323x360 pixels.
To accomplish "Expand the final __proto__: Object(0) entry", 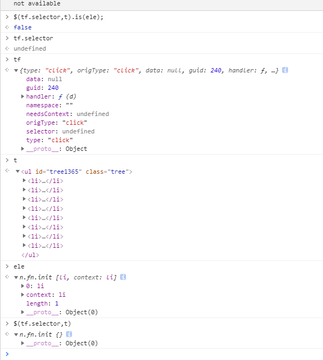I will tap(22, 343).
